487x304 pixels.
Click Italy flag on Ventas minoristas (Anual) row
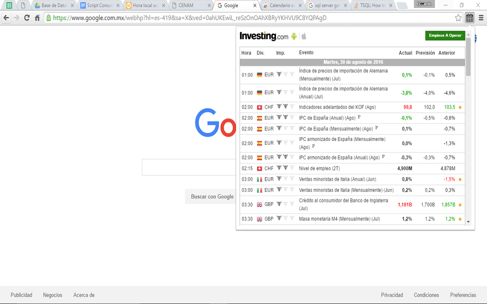(259, 179)
